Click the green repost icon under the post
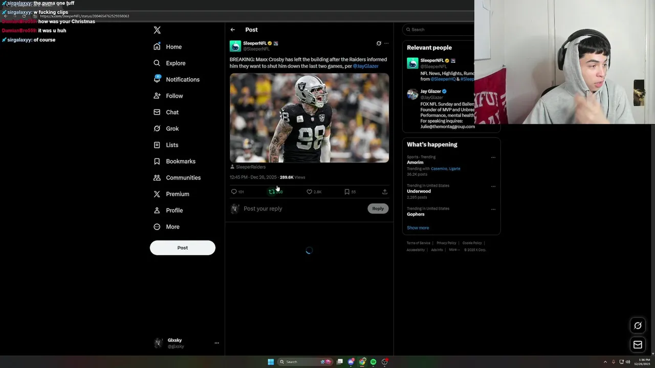The height and width of the screenshot is (368, 655). point(272,192)
